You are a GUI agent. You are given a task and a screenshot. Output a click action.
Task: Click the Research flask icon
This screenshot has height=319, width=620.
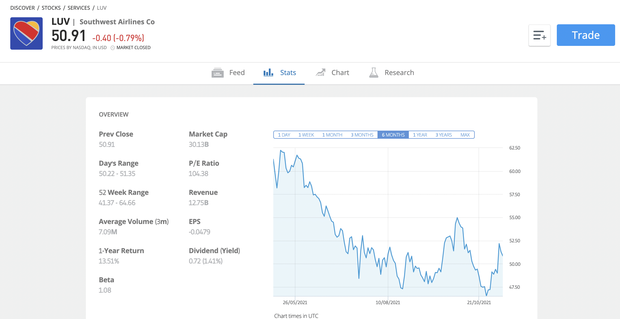[374, 73]
